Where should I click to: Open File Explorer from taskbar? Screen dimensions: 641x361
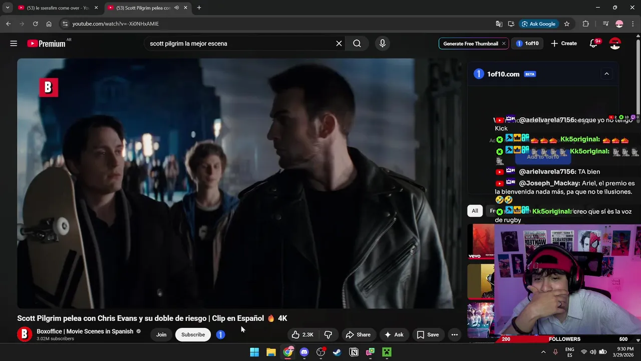(x=271, y=352)
